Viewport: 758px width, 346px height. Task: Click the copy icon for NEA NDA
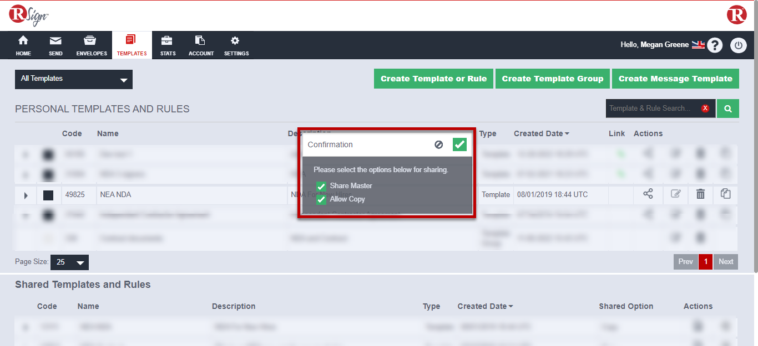point(725,194)
